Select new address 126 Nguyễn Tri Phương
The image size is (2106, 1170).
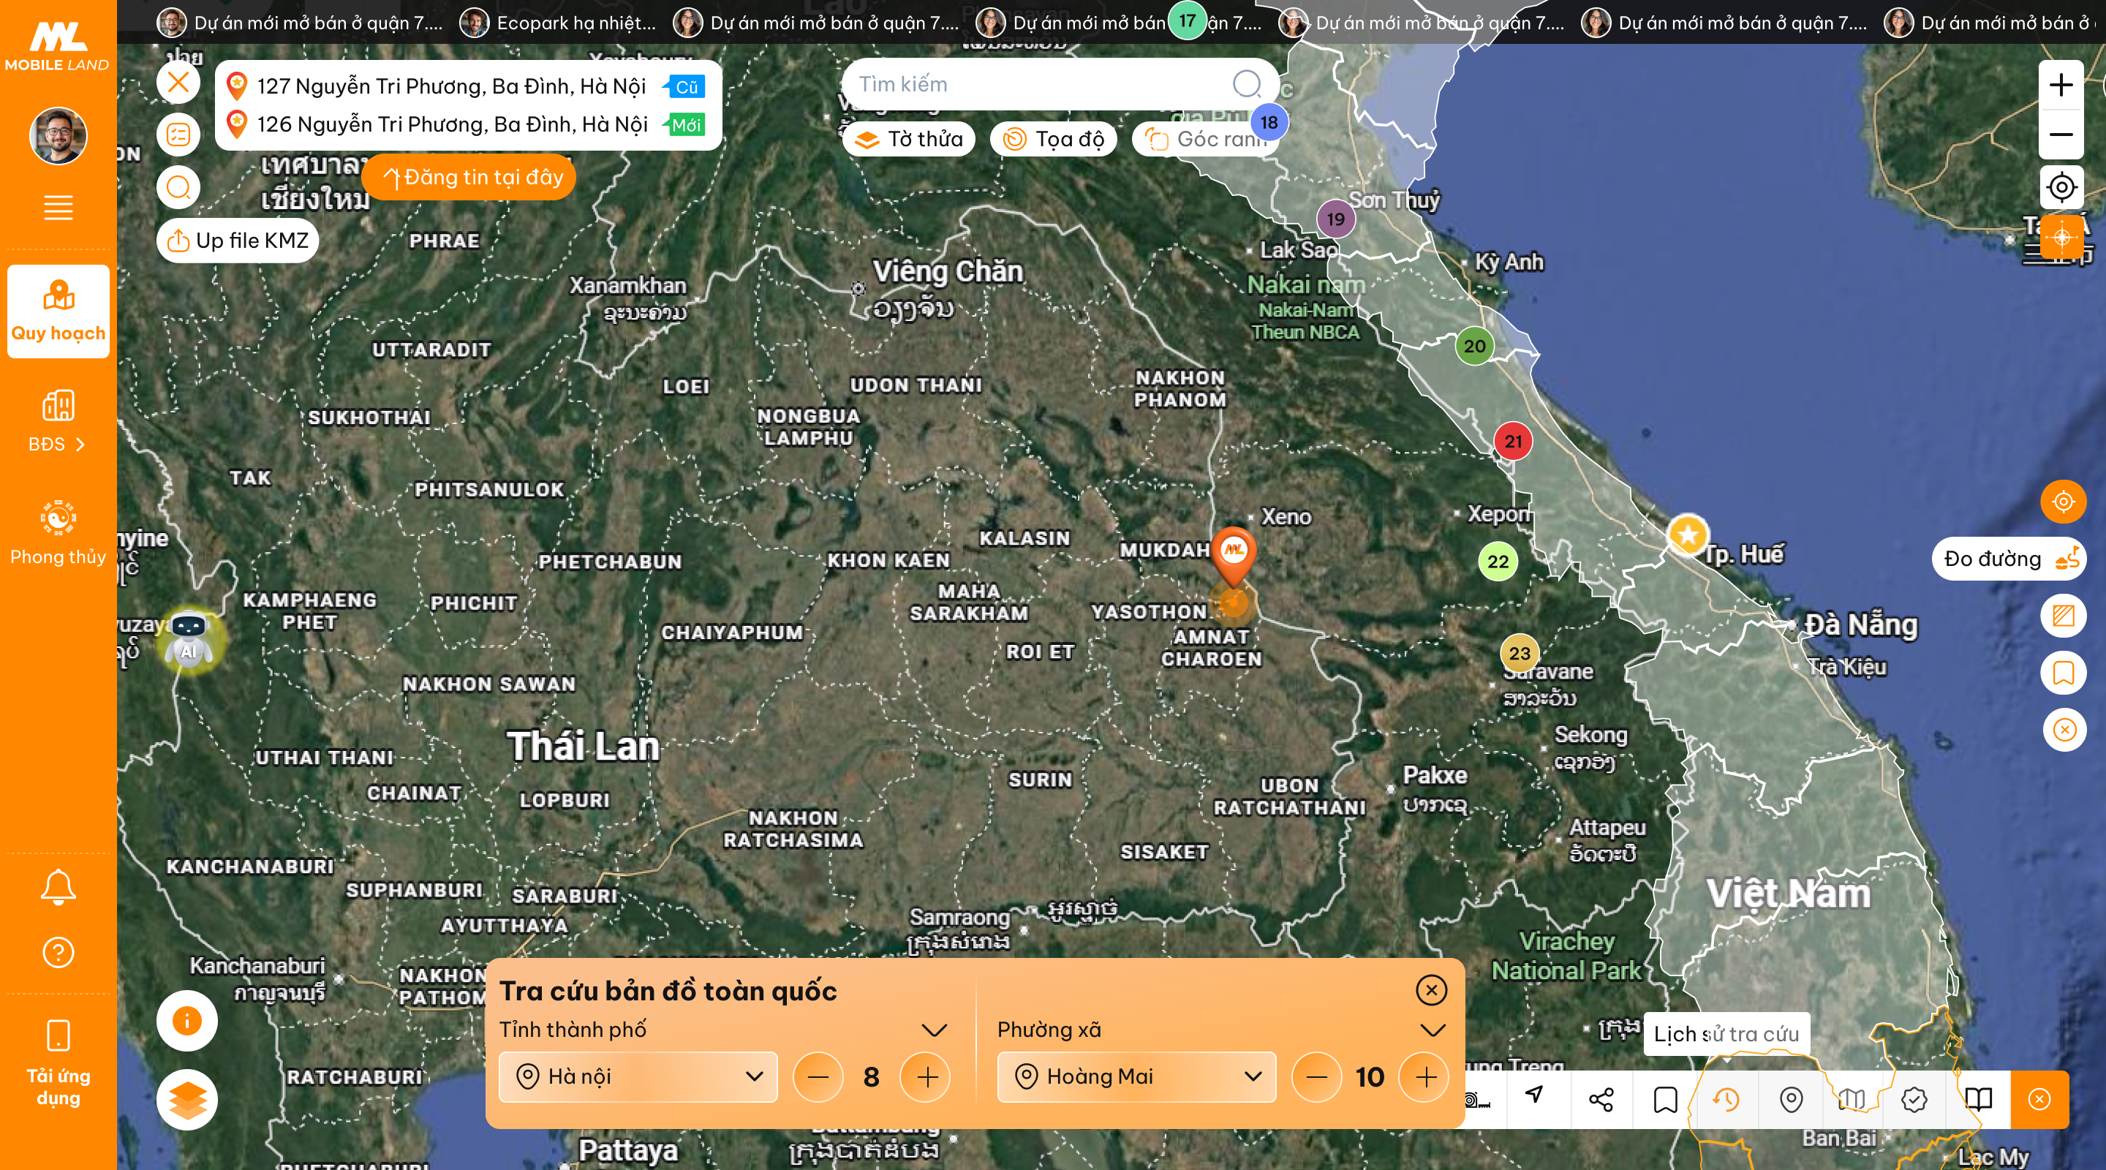click(x=465, y=124)
